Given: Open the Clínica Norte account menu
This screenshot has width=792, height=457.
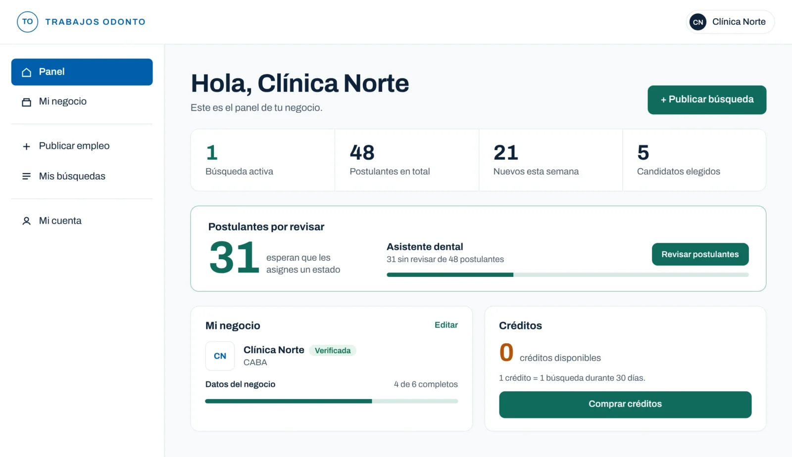Looking at the screenshot, I should point(730,22).
